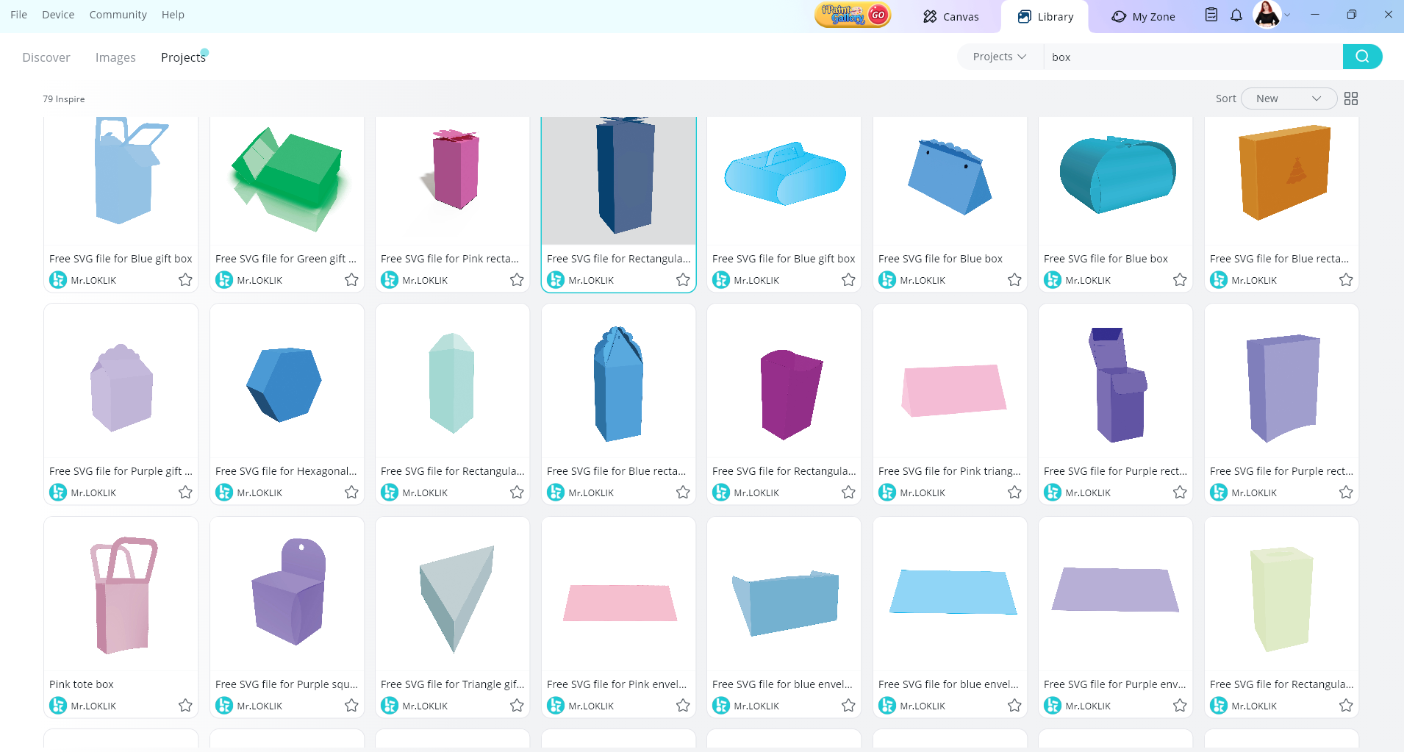Screen dimensions: 1404x752
Task: Expand the Projects search filter dropdown
Action: pos(999,57)
